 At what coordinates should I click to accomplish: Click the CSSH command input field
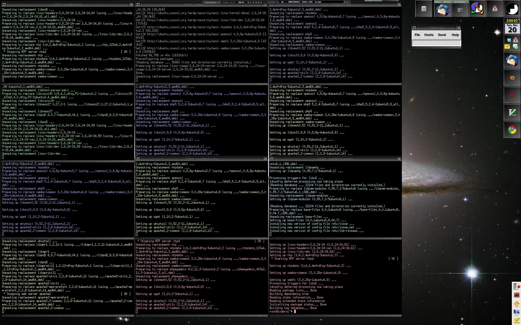(436, 43)
